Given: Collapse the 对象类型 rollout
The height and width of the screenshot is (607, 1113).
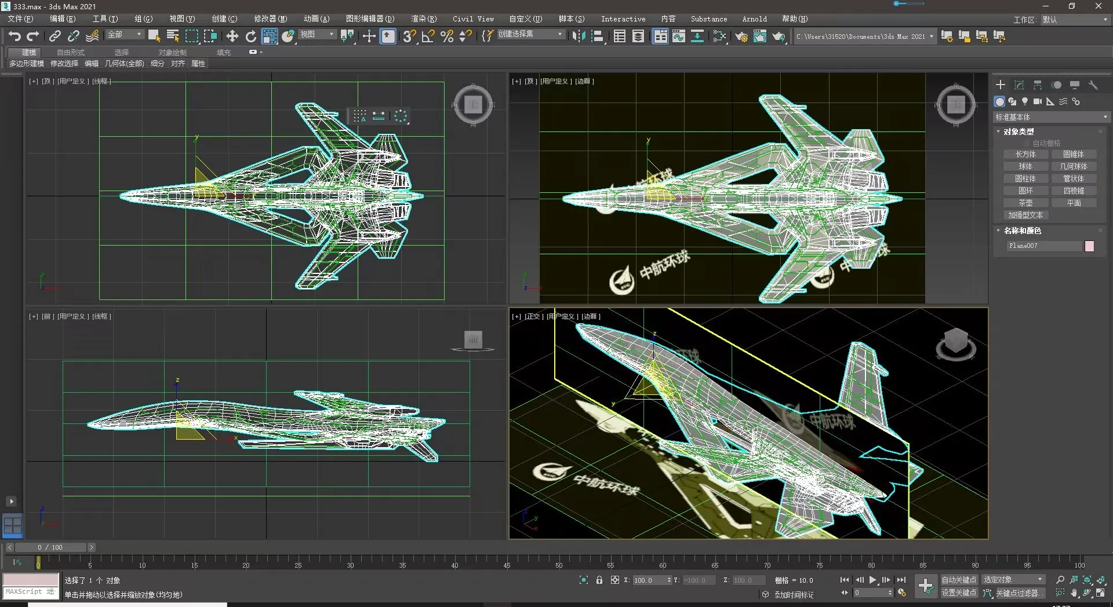Looking at the screenshot, I should coord(1019,131).
